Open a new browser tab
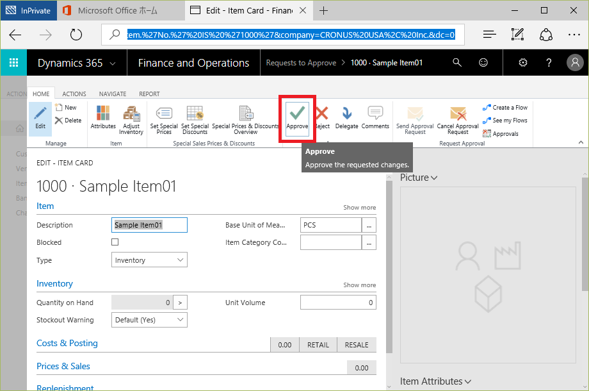This screenshot has height=391, width=589. coord(323,10)
